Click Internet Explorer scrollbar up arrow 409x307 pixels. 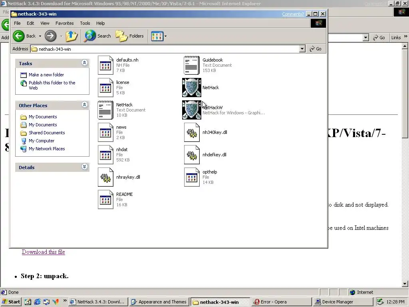(405, 46)
